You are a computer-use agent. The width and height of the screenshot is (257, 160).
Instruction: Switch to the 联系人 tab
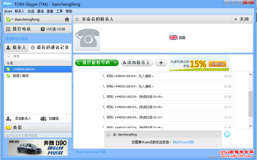[16, 47]
